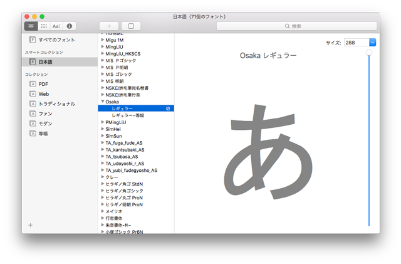The width and height of the screenshot is (401, 264).
Task: Expand the MS ゴシック font family
Action: (x=103, y=74)
